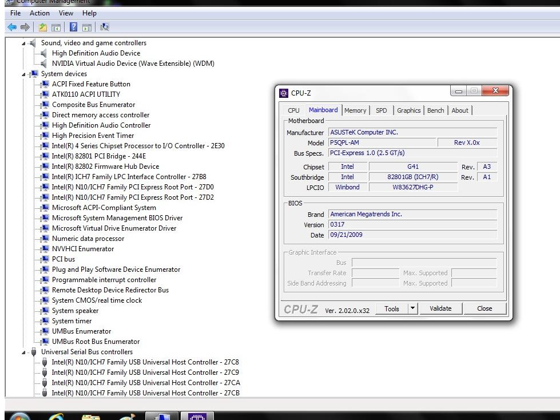Viewport: 560px width, 420px height.
Task: Click the CPU-Z purple taskbar button
Action: click(197, 416)
